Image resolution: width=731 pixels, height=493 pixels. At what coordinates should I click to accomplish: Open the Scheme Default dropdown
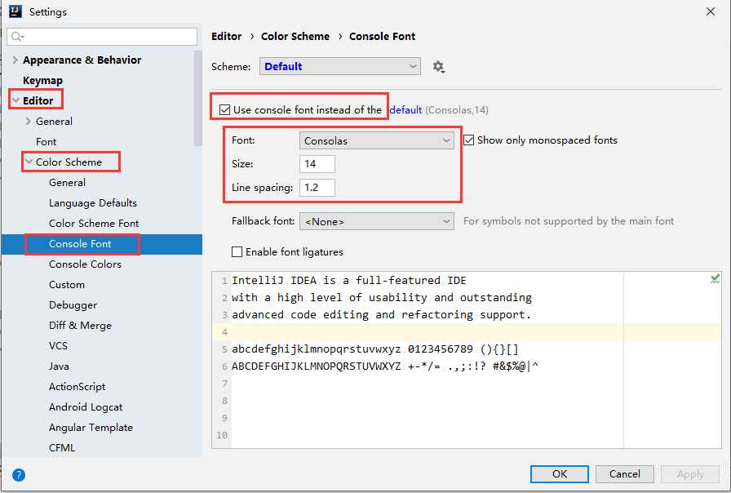click(340, 66)
